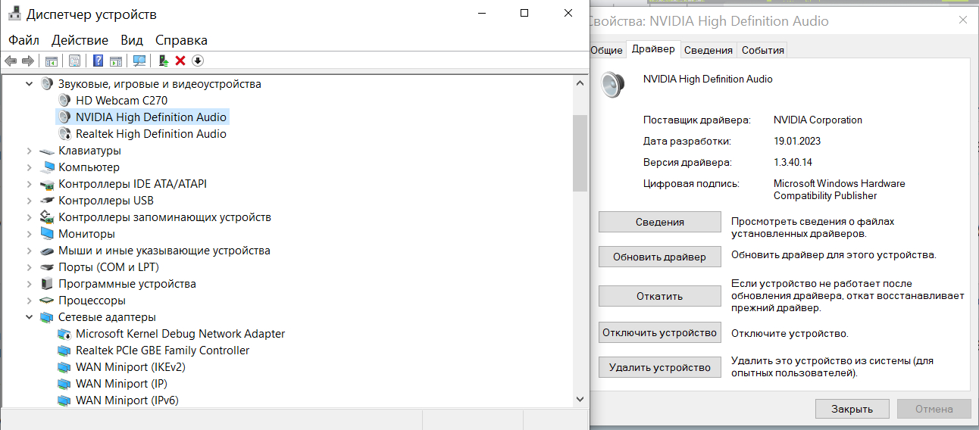979x430 pixels.
Task: Expand the Процессоры category
Action: pos(30,301)
